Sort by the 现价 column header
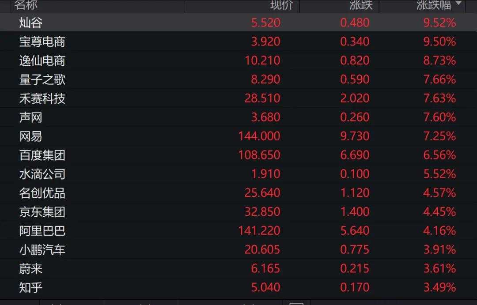Screen dimensions: 477x305 click(281, 5)
